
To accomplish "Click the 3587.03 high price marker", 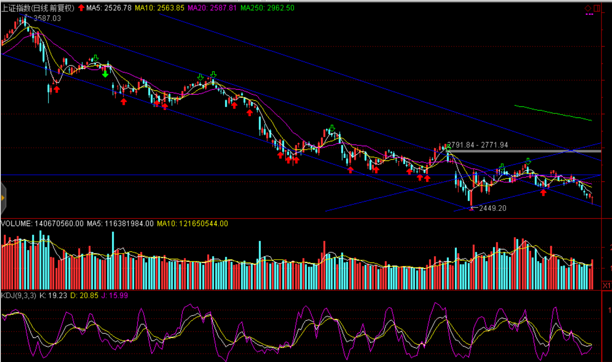I will (47, 18).
